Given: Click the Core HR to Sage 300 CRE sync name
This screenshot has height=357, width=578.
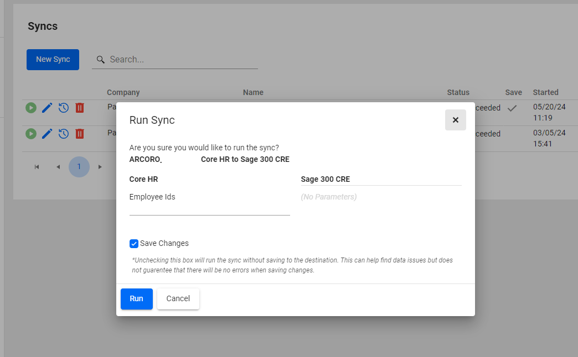Looking at the screenshot, I should [245, 159].
